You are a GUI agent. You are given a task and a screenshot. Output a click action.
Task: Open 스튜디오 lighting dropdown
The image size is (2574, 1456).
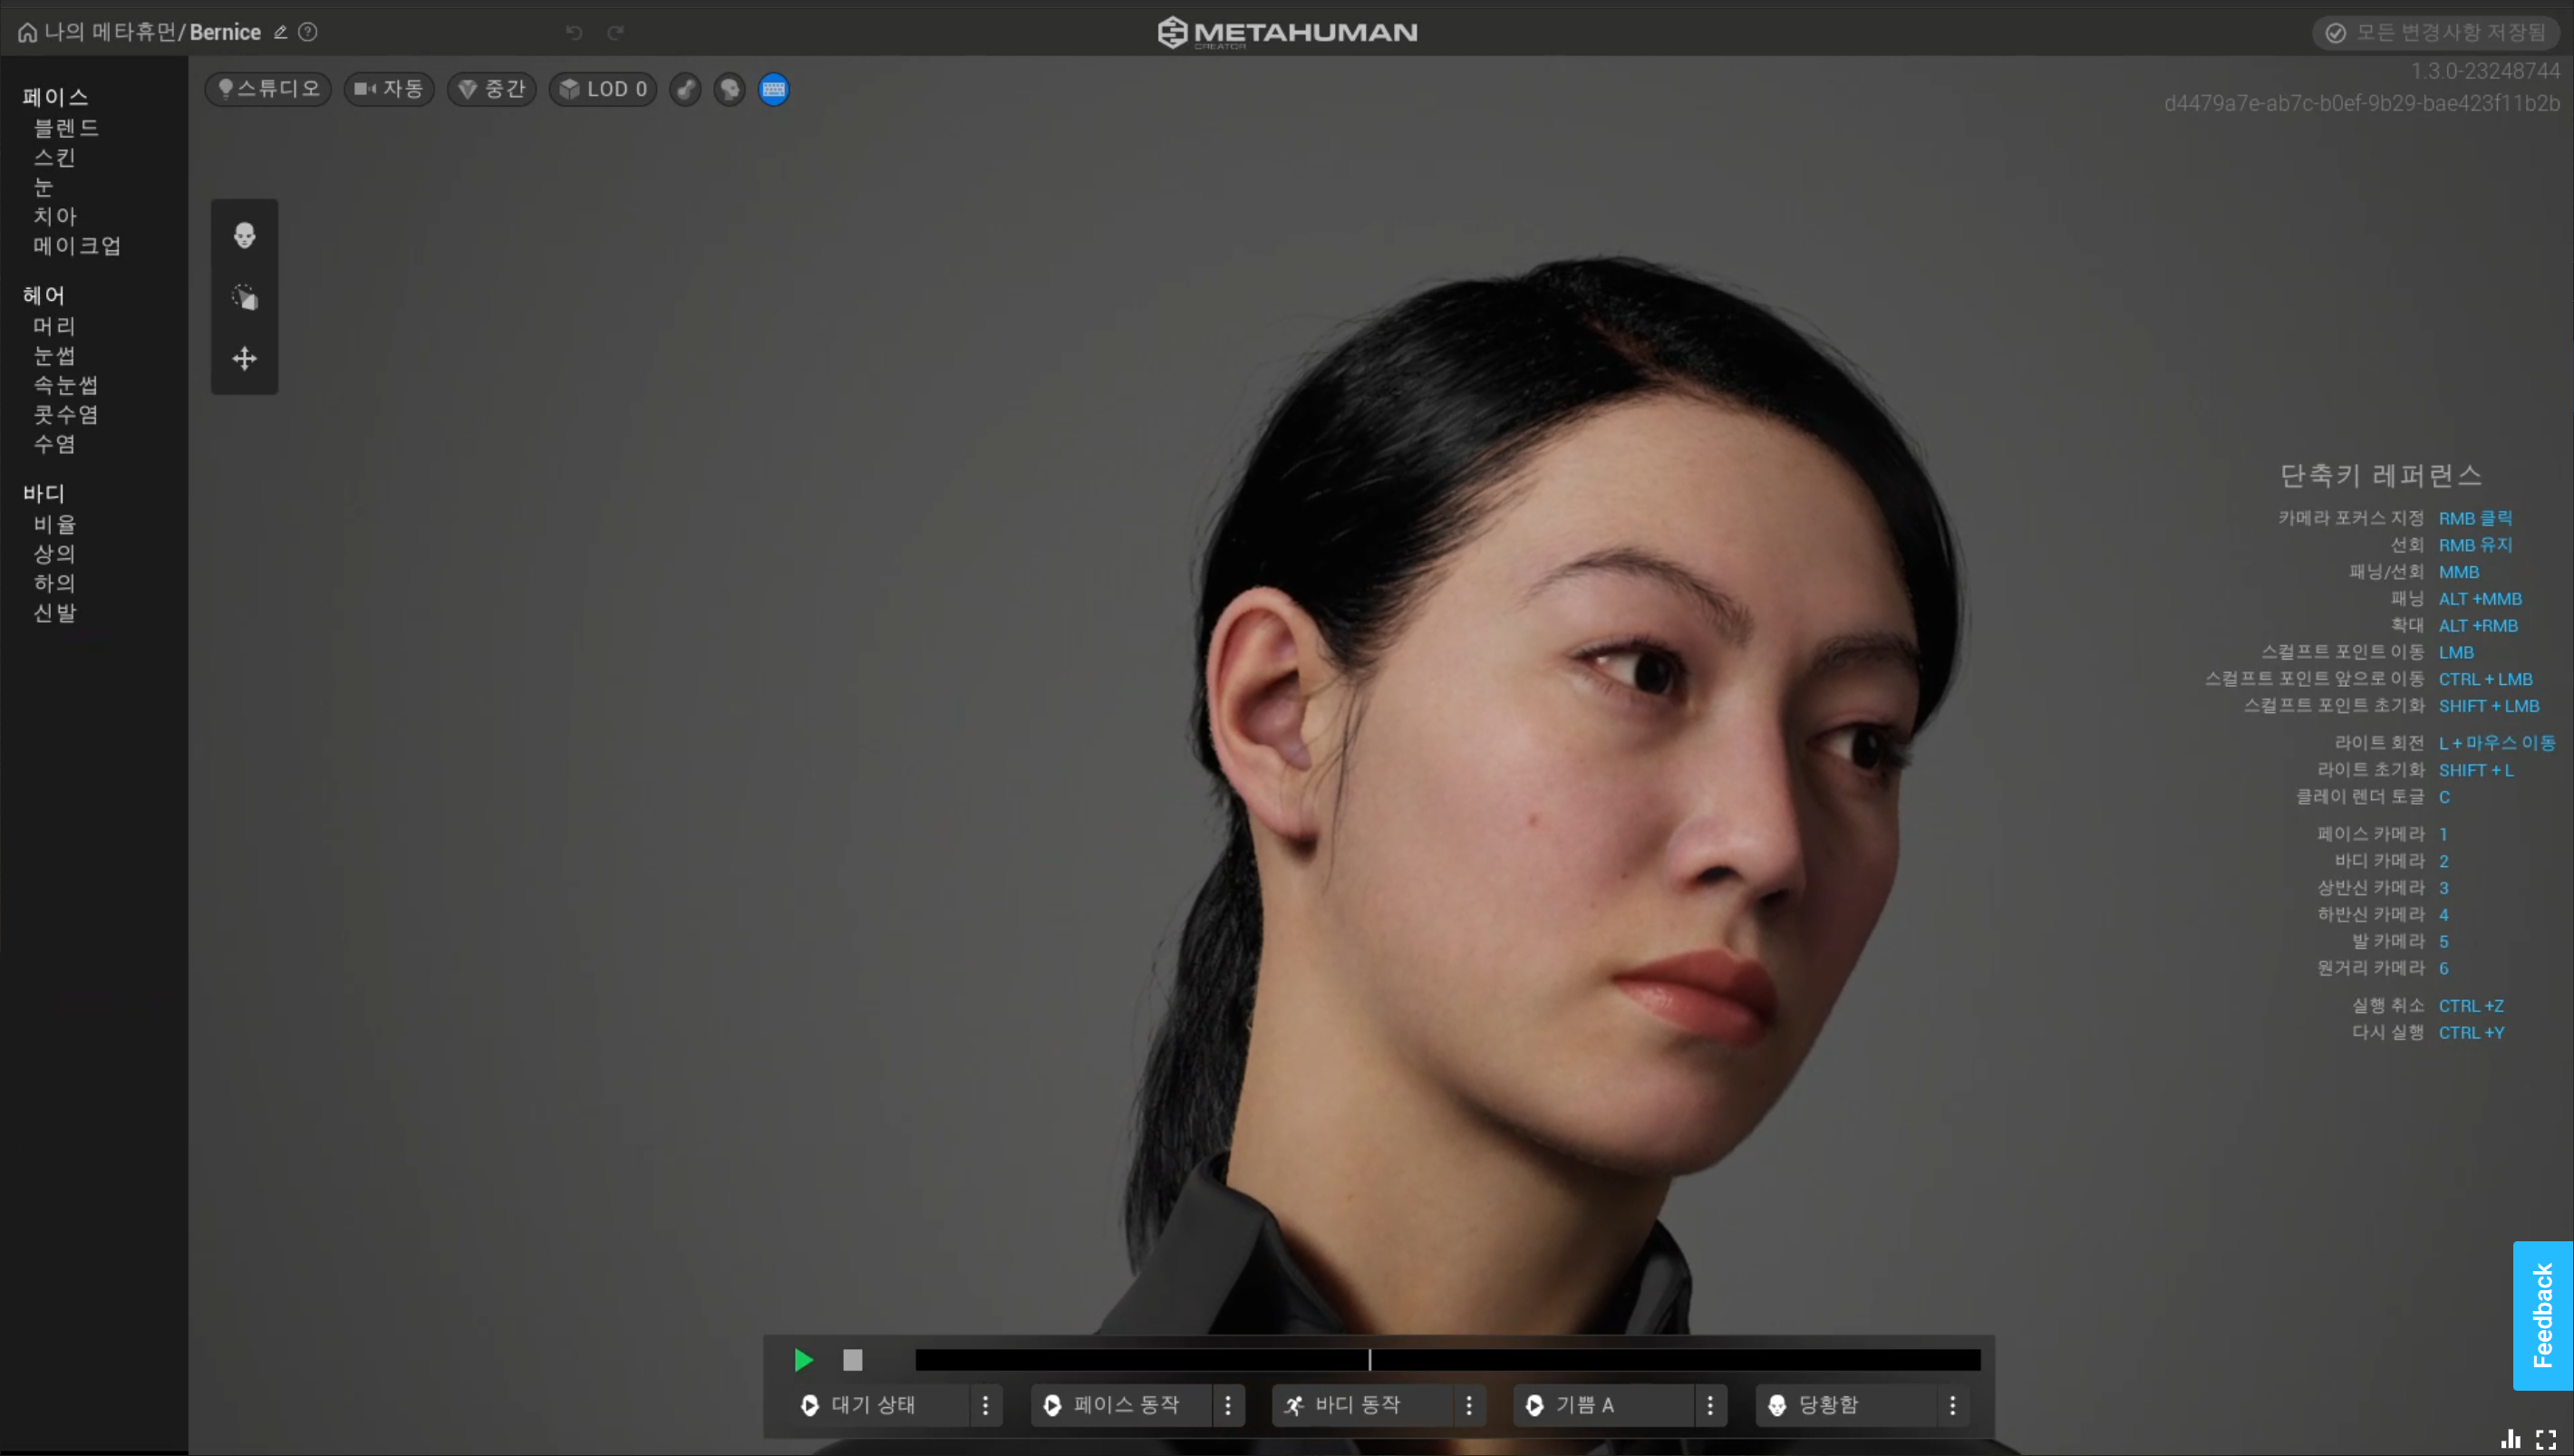[x=268, y=89]
